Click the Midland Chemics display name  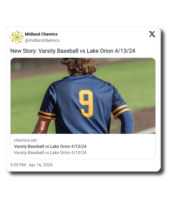coord(41,34)
